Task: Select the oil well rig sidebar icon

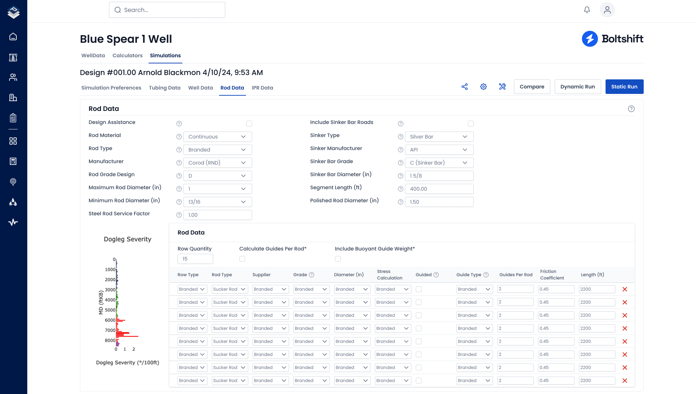Action: [13, 57]
